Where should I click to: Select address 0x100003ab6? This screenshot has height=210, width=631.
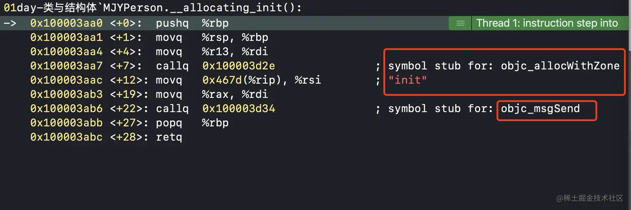pyautogui.click(x=66, y=109)
